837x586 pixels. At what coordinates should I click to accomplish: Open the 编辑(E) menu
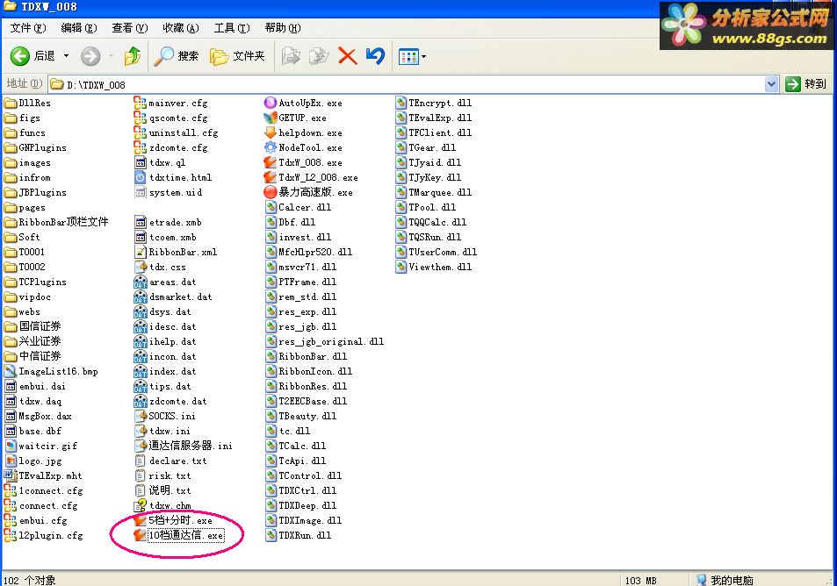pyautogui.click(x=78, y=28)
